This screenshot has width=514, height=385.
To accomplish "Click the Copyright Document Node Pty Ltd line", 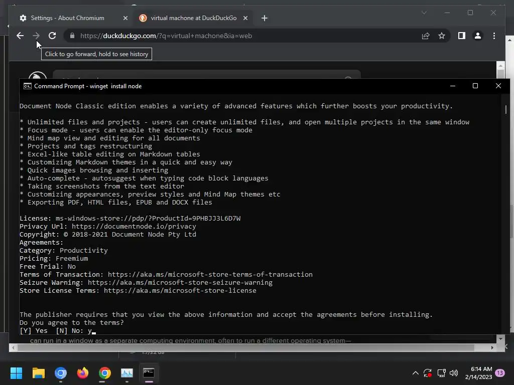I will click(x=107, y=234).
